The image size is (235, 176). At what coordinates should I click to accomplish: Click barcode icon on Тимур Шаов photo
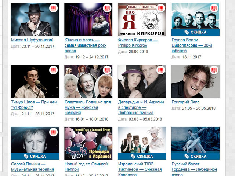tap(54, 70)
